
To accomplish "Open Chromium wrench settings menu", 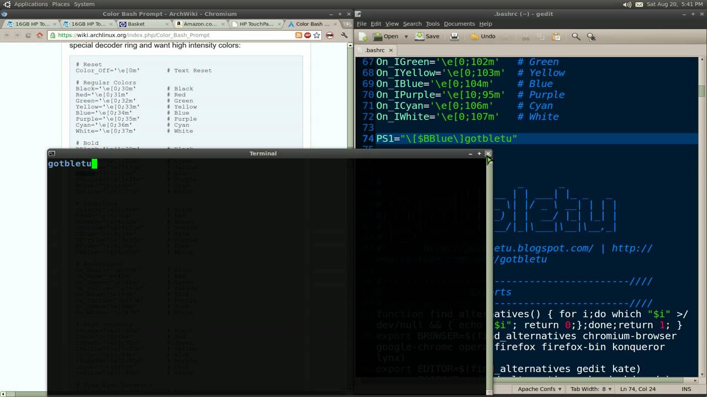I will (344, 35).
